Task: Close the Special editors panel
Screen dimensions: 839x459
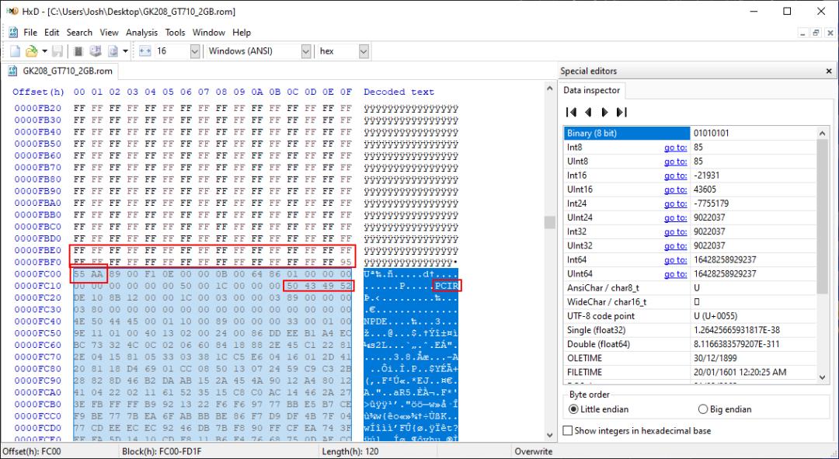Action: click(x=828, y=71)
